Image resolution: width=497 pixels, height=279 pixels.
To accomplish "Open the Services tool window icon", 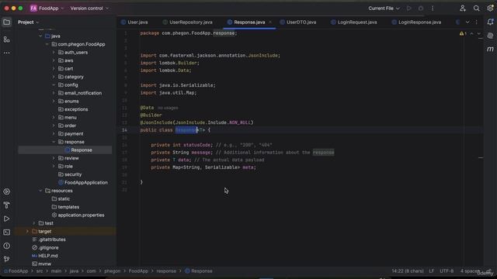I will tap(7, 191).
